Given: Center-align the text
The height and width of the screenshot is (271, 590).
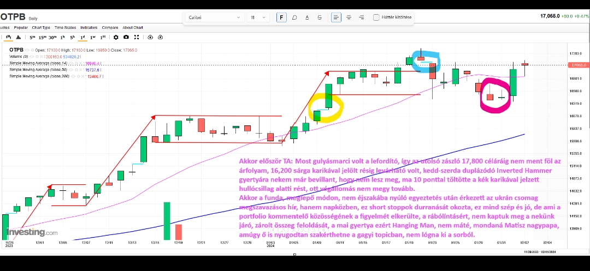Looking at the screenshot, I should coord(349,17).
